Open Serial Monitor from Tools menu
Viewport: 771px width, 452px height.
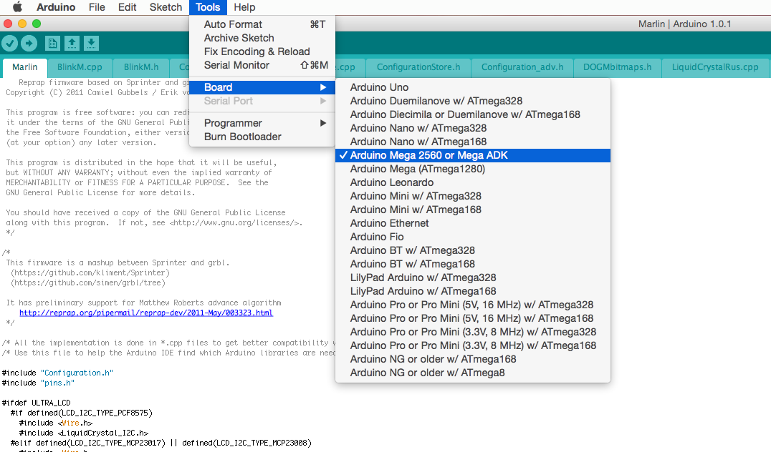tap(262, 65)
